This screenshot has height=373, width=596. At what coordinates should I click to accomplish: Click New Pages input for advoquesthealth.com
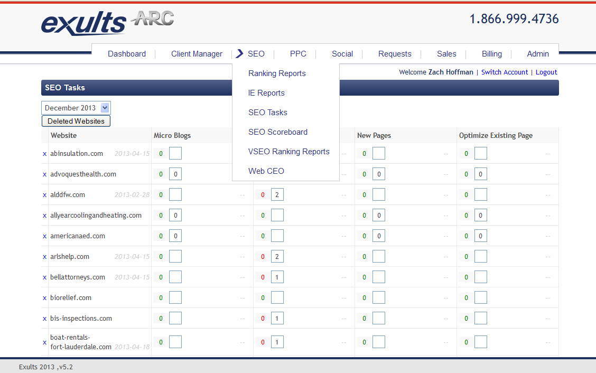click(x=379, y=174)
